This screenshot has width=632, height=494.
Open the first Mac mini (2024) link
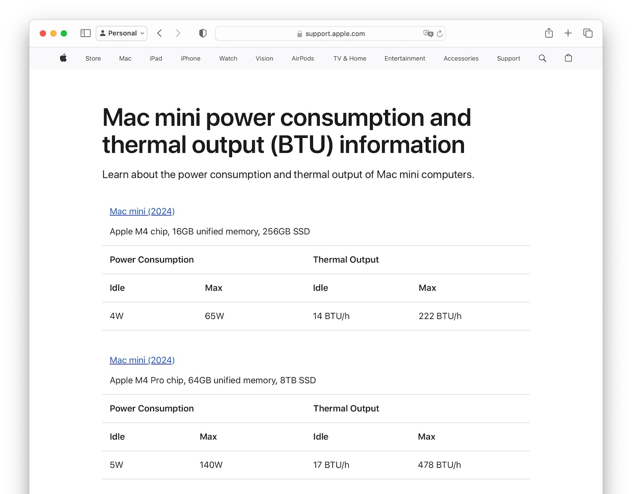pyautogui.click(x=142, y=211)
